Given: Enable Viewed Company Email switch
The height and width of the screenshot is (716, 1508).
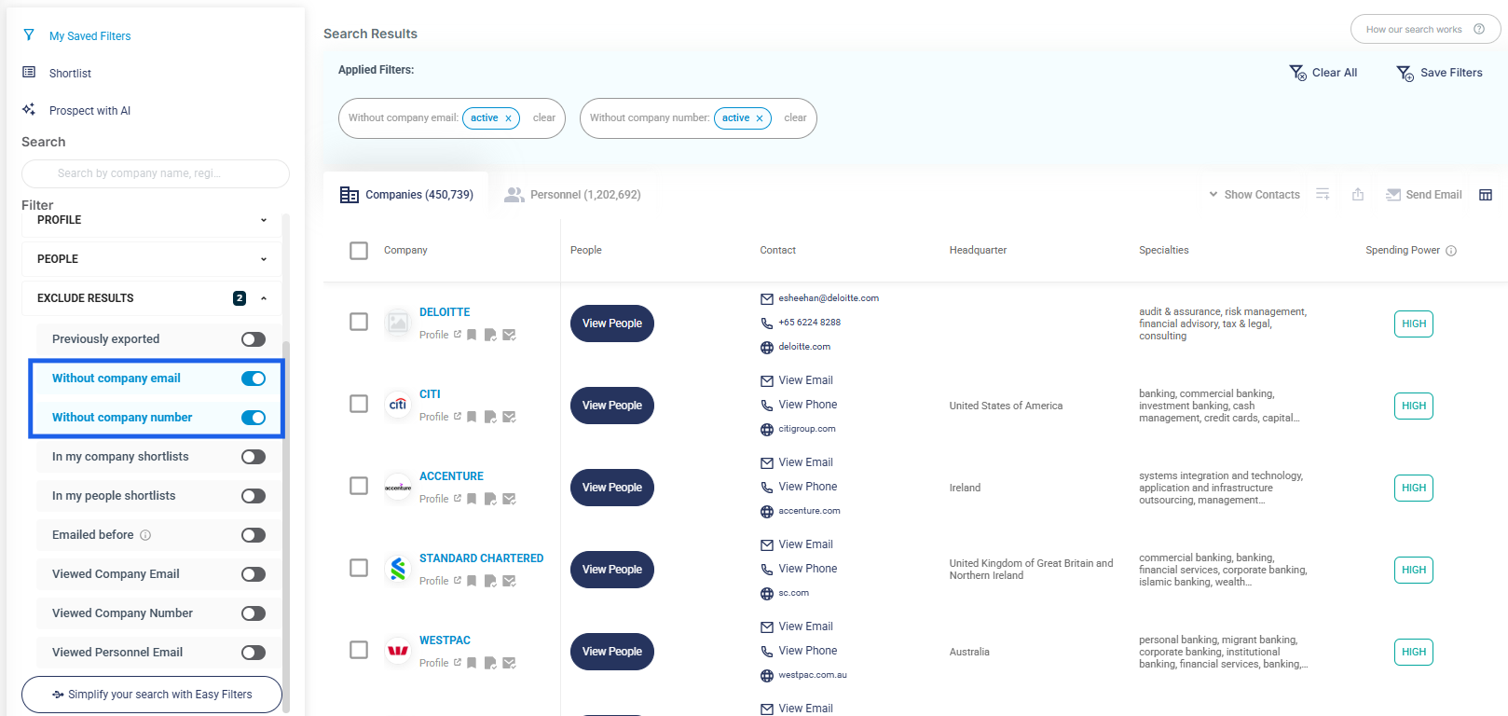Looking at the screenshot, I should point(254,574).
